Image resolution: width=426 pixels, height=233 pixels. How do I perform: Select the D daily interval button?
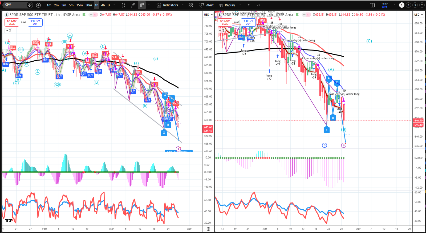click(109, 5)
